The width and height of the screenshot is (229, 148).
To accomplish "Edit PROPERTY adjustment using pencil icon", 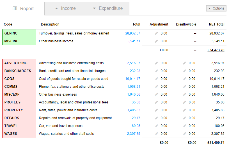I will click(x=157, y=110).
